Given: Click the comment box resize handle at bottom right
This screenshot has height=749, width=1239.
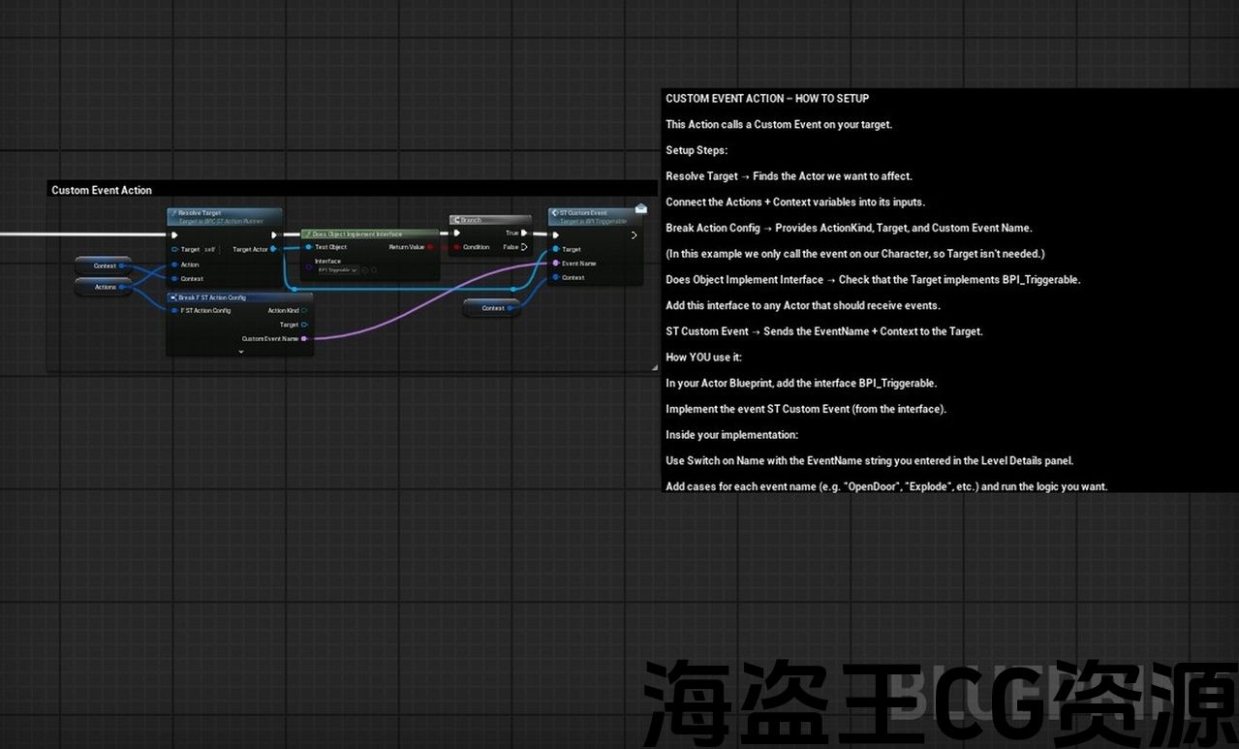Looking at the screenshot, I should (x=654, y=368).
